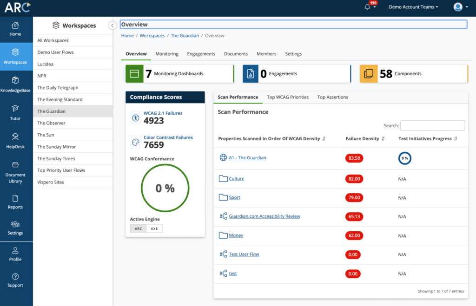Click the Scan Performance search field
The width and height of the screenshot is (476, 306).
[432, 125]
